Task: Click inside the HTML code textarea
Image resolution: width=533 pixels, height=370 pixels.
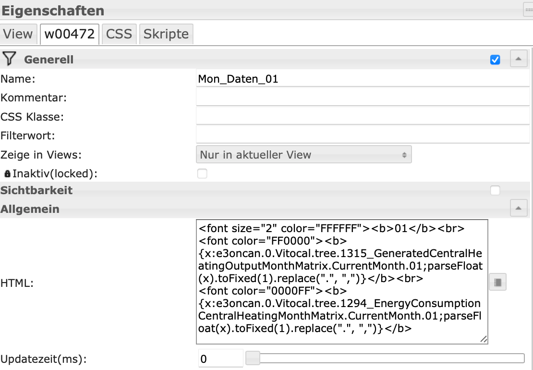Action: tap(341, 281)
